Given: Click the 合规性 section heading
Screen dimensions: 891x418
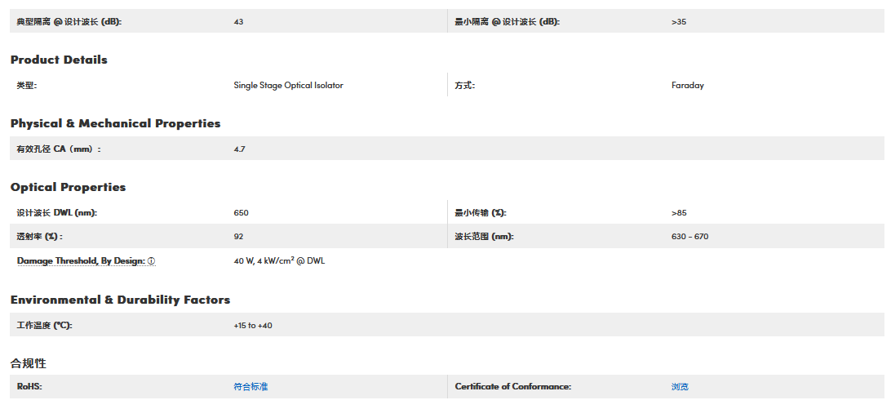Looking at the screenshot, I should (28, 363).
